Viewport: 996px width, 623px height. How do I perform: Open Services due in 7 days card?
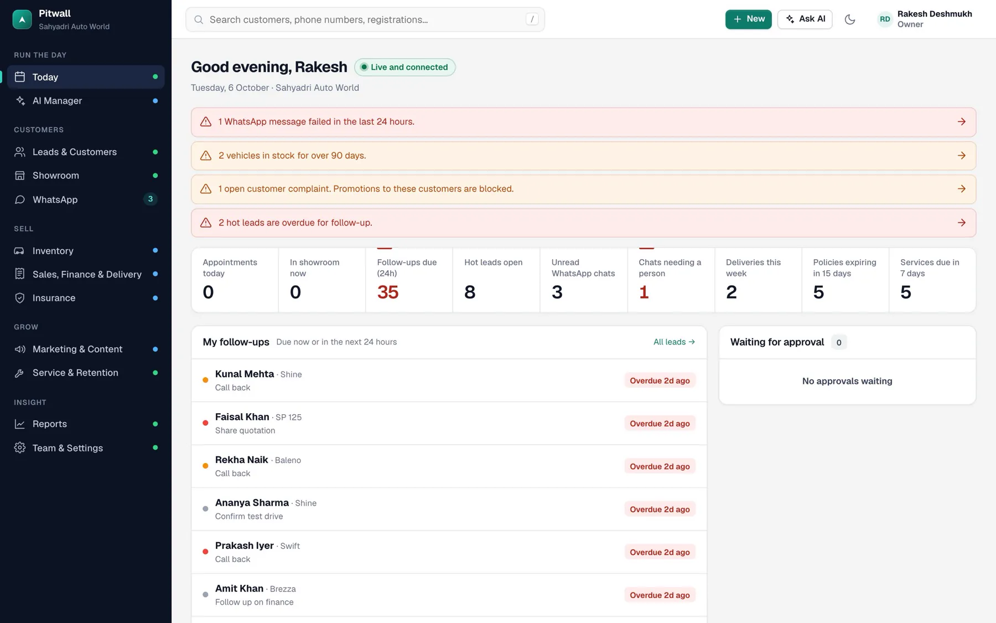(x=932, y=280)
